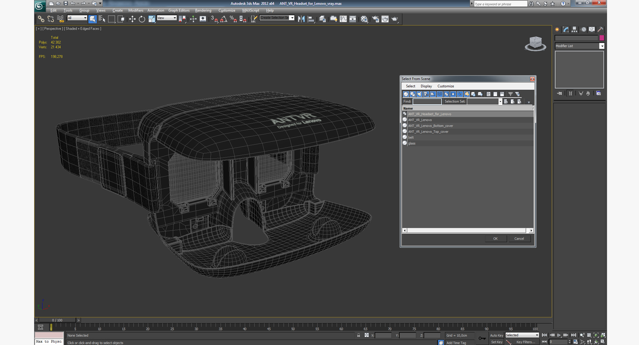Click the funnel filter icon in dialog
Image resolution: width=639 pixels, height=345 pixels.
pyautogui.click(x=510, y=94)
